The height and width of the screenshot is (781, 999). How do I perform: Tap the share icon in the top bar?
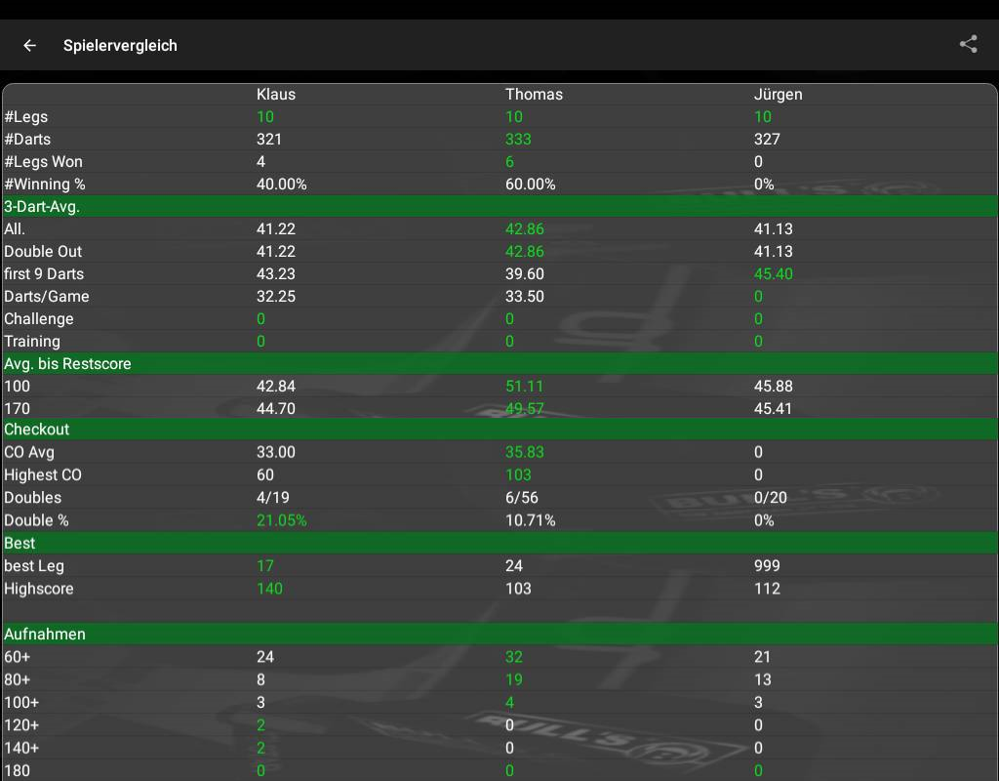(968, 44)
